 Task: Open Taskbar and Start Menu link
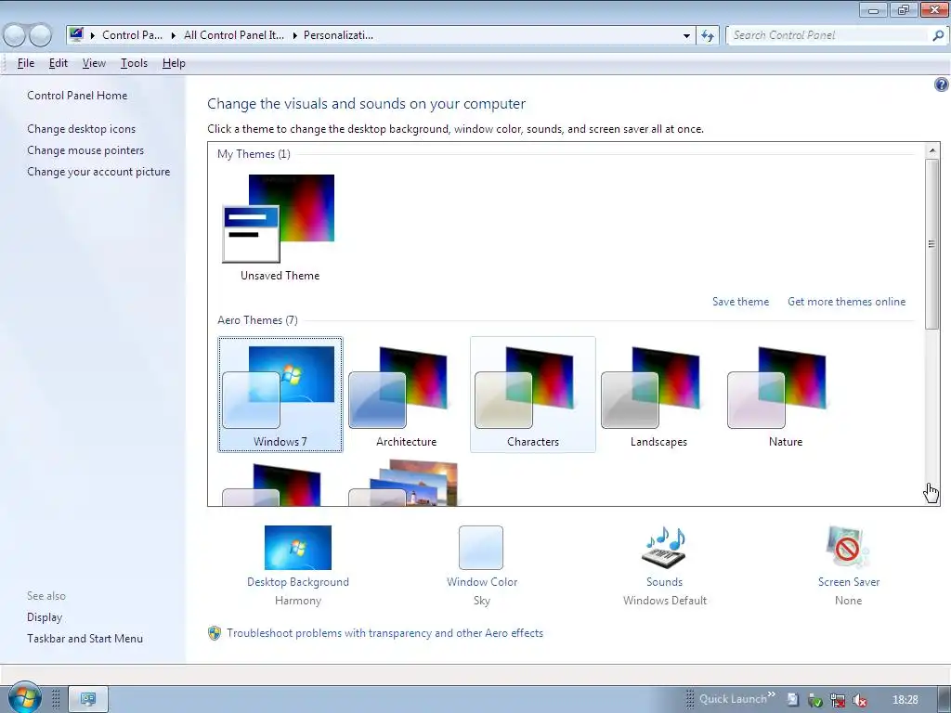click(x=85, y=639)
